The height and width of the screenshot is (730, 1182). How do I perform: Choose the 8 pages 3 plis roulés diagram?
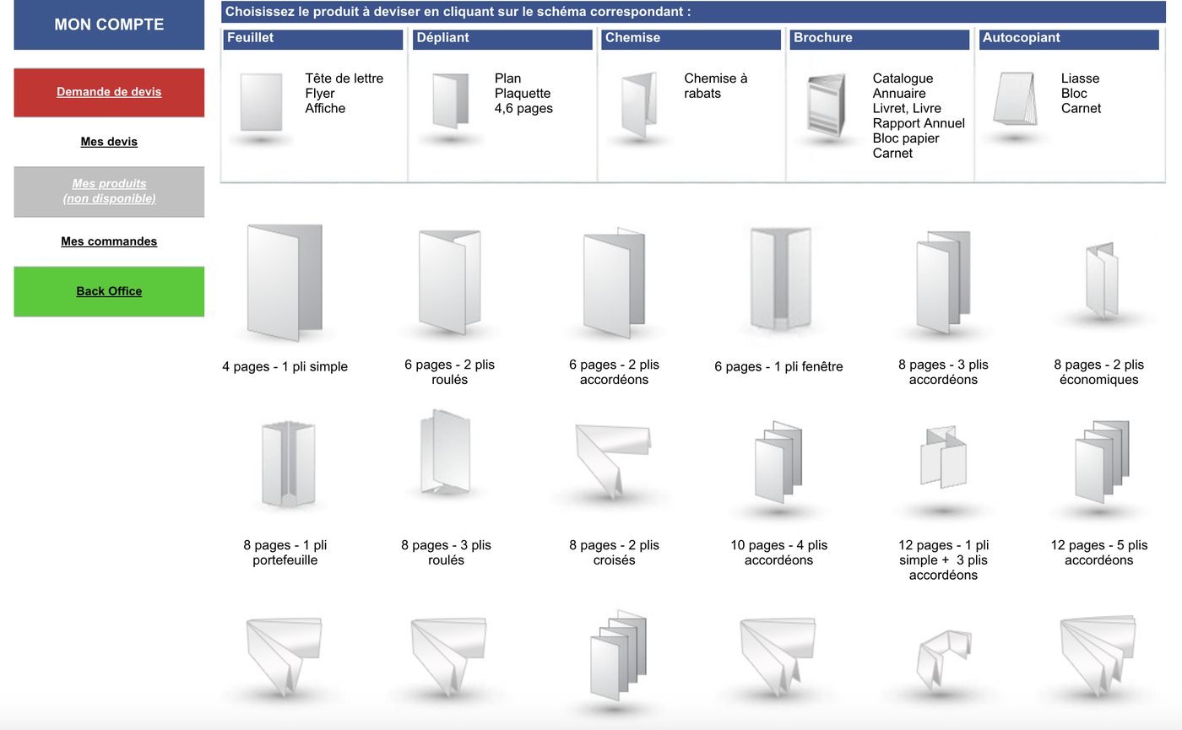point(445,452)
